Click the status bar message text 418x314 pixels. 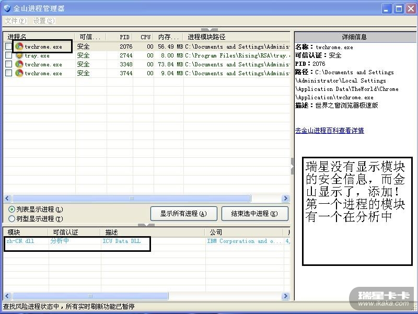[x=68, y=307]
